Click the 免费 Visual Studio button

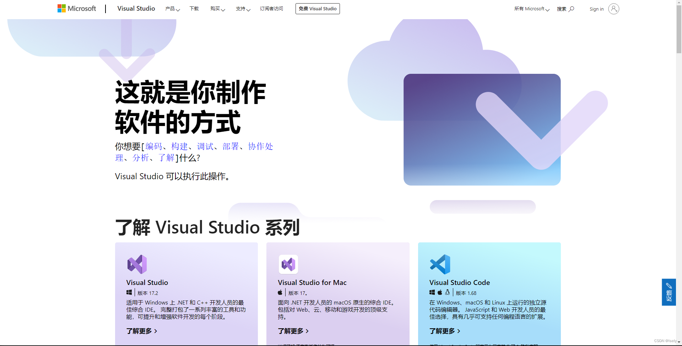(318, 9)
